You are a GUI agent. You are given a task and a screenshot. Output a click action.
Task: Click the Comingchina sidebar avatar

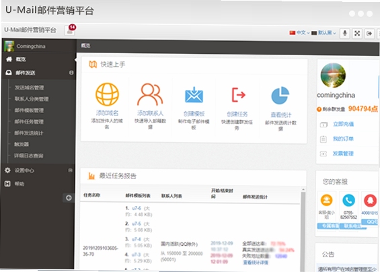pos(9,46)
